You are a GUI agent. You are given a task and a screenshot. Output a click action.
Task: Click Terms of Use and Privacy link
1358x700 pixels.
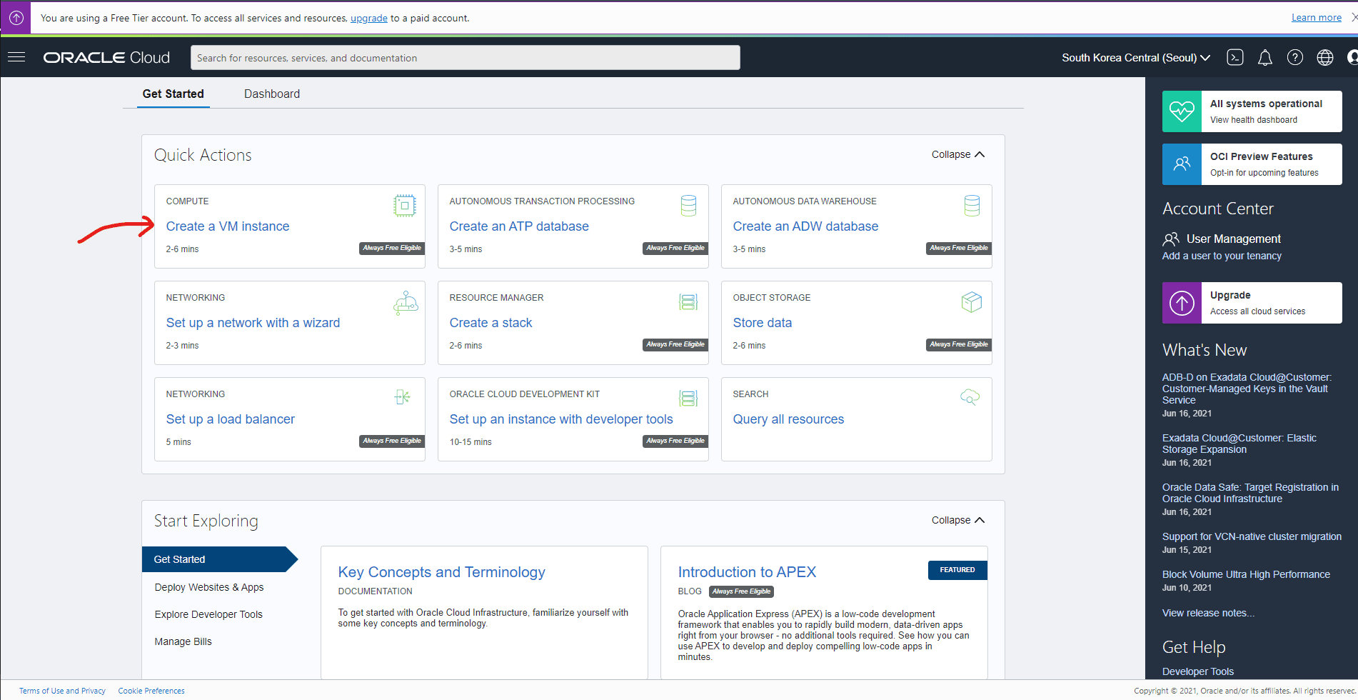pyautogui.click(x=62, y=691)
